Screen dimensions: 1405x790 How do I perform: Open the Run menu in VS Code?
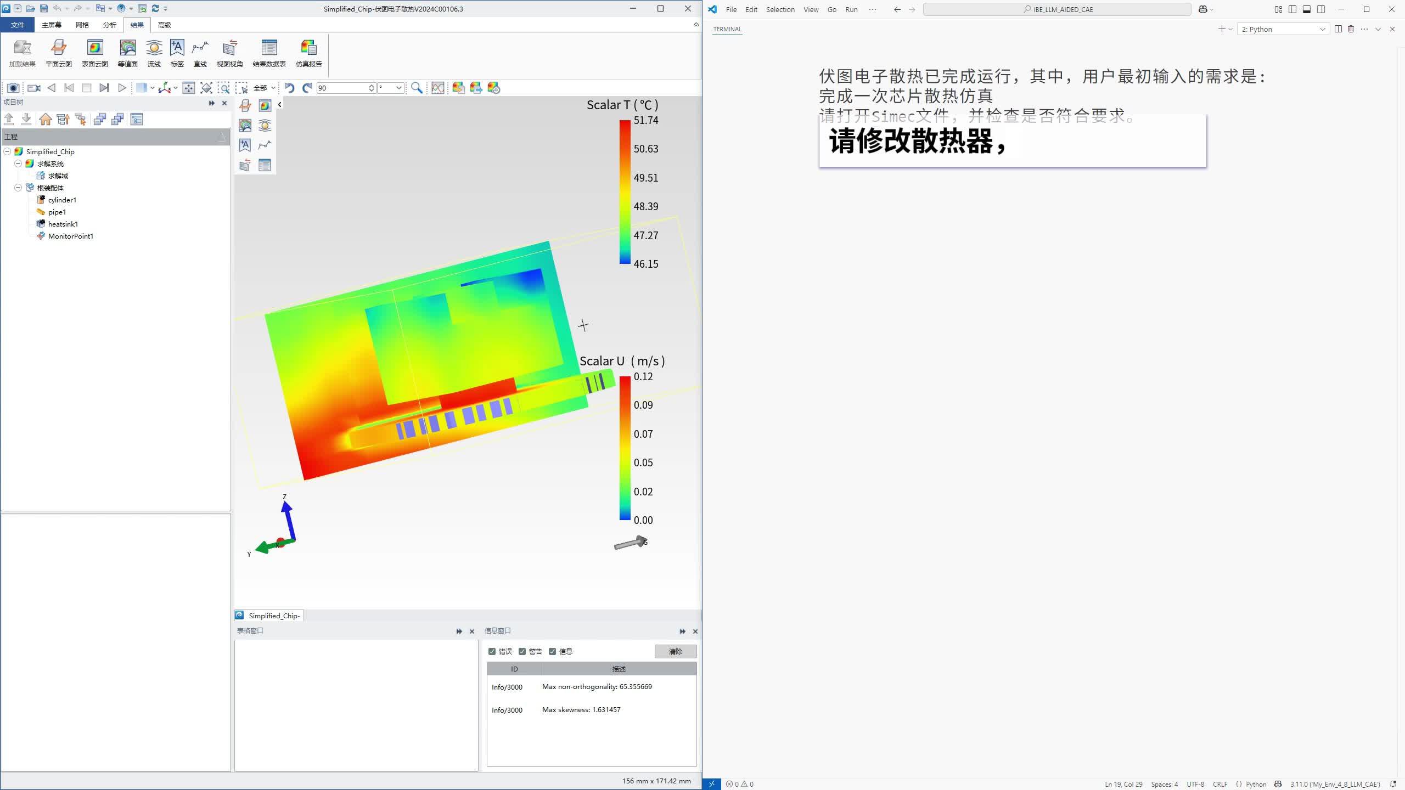(x=851, y=9)
